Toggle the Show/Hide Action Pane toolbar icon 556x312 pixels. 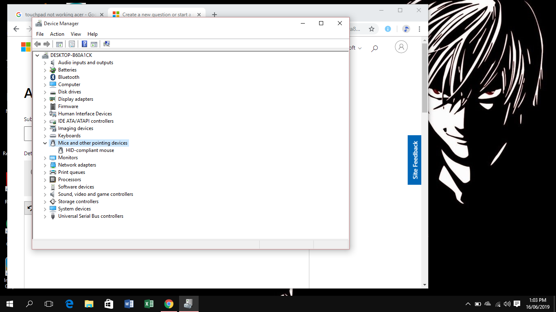pyautogui.click(x=94, y=44)
